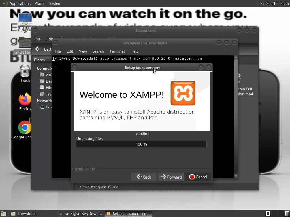Open the Computer desktop icon

click(25, 22)
